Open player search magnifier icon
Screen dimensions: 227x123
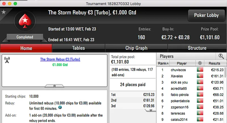pyautogui.click(x=221, y=56)
